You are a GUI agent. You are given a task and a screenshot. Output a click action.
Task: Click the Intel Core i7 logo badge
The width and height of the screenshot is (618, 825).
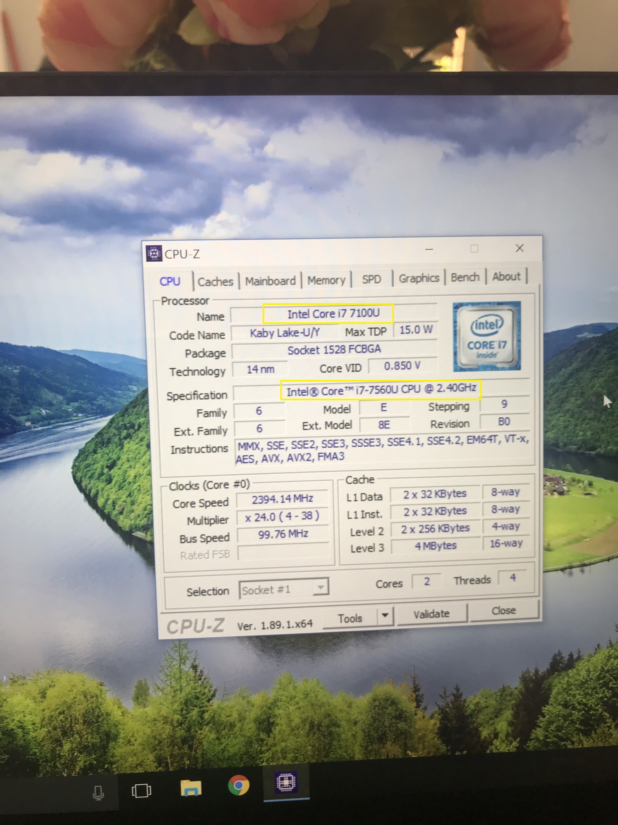(486, 336)
